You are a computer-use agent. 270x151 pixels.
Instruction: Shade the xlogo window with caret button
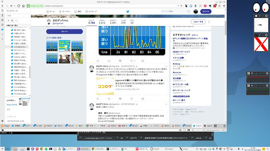click(x=263, y=35)
